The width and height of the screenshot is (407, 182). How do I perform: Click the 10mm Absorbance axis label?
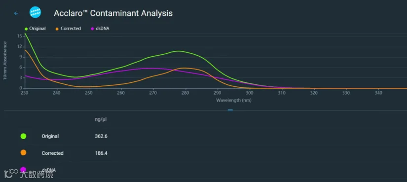pos(5,61)
